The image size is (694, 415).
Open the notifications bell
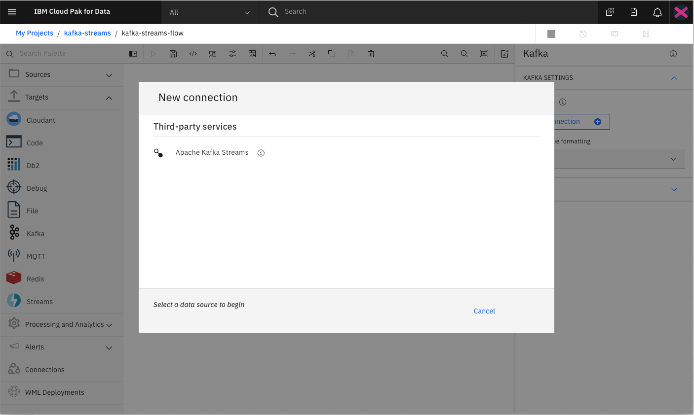pos(657,12)
